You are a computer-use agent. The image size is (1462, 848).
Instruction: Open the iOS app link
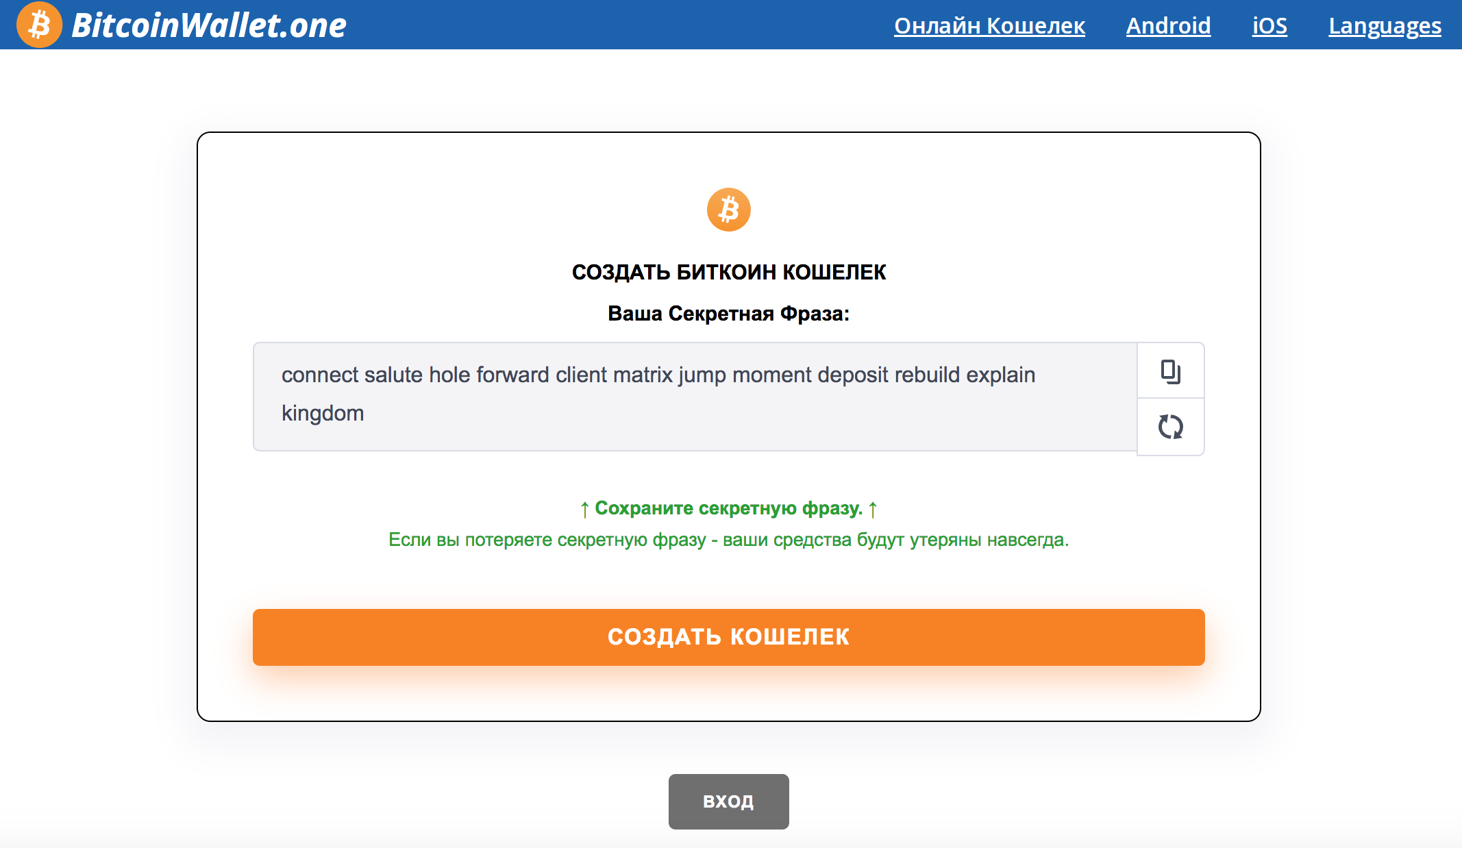(1269, 26)
